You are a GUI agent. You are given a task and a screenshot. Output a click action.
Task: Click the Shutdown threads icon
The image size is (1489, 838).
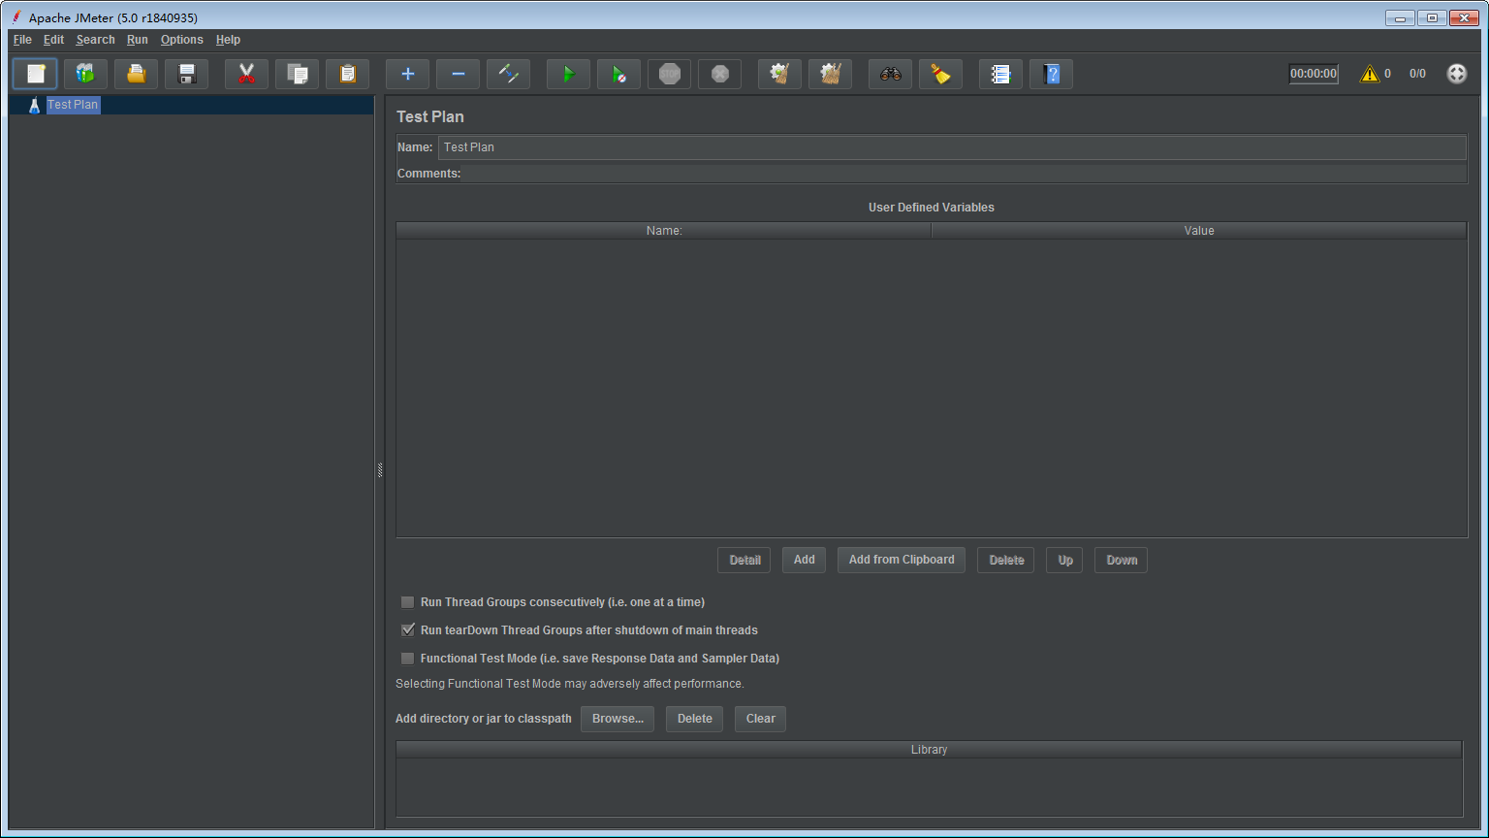coord(719,74)
